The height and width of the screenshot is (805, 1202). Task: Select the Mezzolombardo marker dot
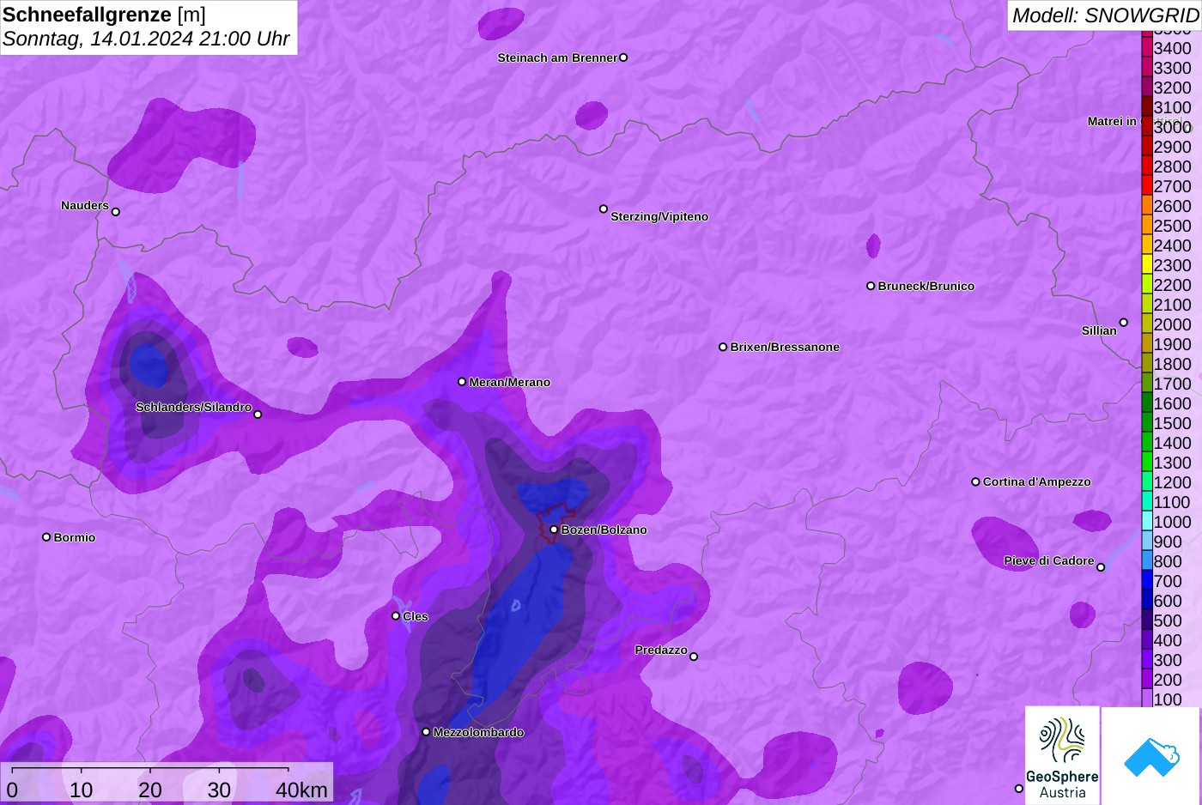(426, 732)
